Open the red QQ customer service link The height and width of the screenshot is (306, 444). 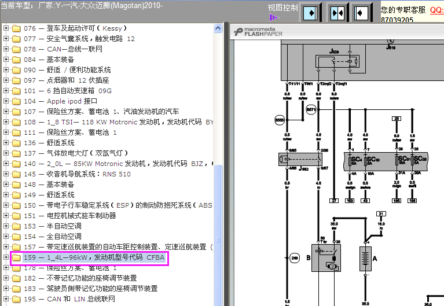(436, 10)
